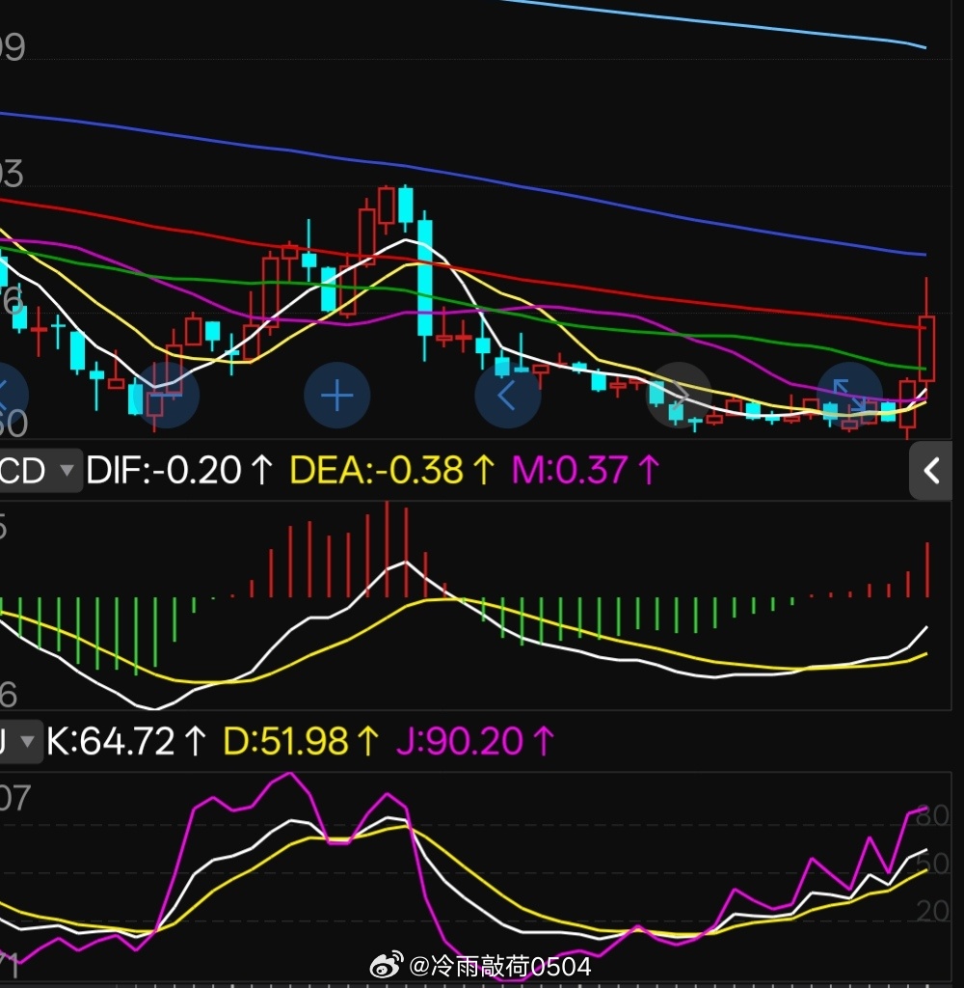Screen dimensions: 964x988
Task: Collapse the panel with the MACD-row chevron button
Action: point(930,471)
